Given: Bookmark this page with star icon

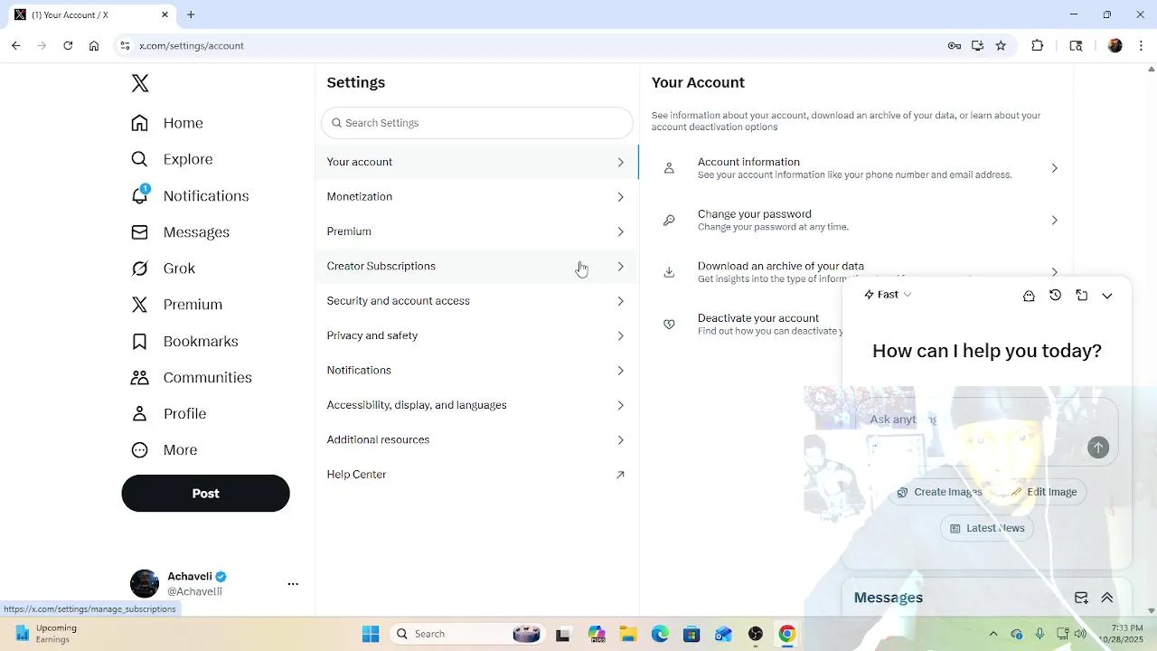Looking at the screenshot, I should [x=1001, y=45].
